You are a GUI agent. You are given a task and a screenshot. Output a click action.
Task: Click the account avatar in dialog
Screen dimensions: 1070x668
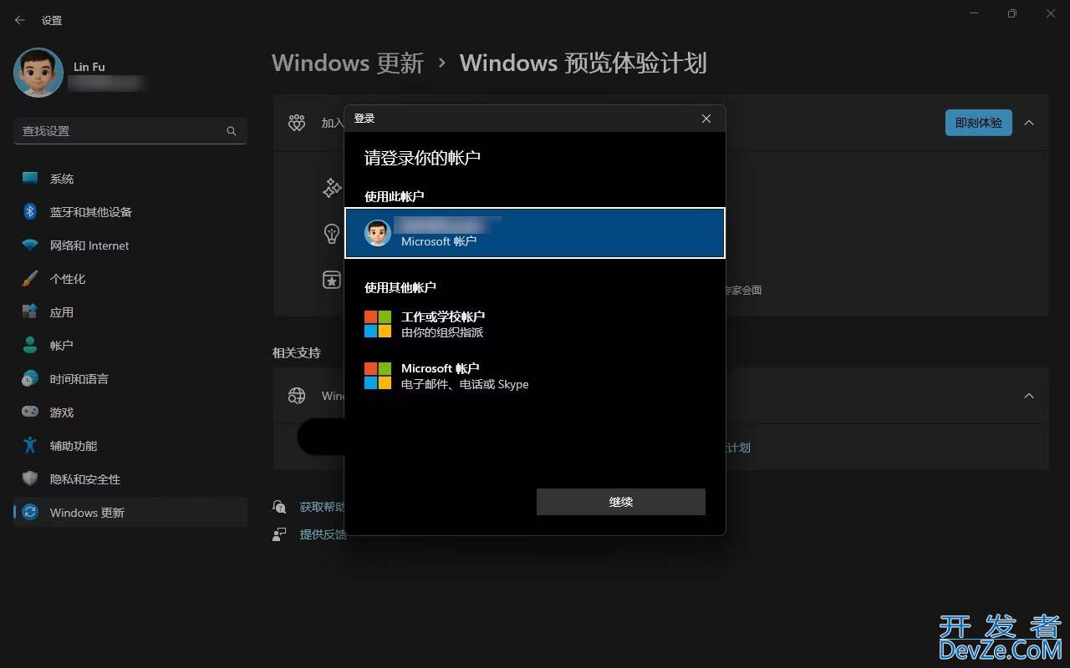click(x=378, y=233)
